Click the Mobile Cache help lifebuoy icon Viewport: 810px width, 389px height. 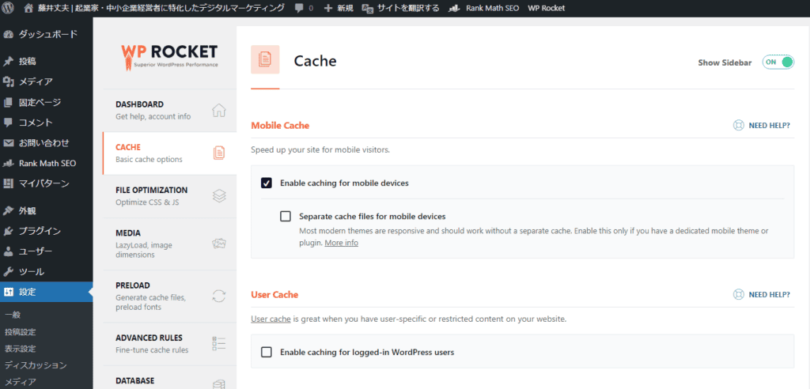click(x=739, y=125)
